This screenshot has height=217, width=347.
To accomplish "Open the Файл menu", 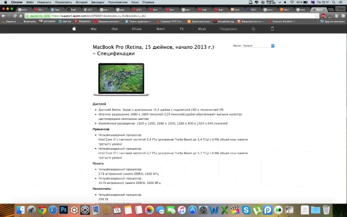I will coord(30,2).
